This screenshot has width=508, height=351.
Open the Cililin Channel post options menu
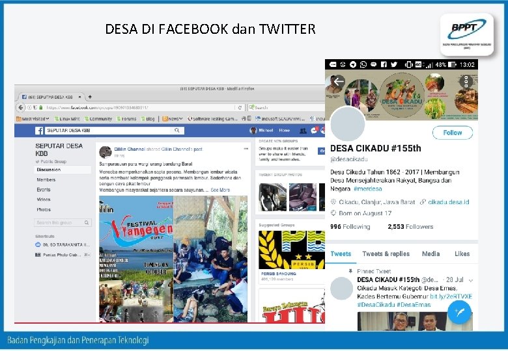coord(246,149)
